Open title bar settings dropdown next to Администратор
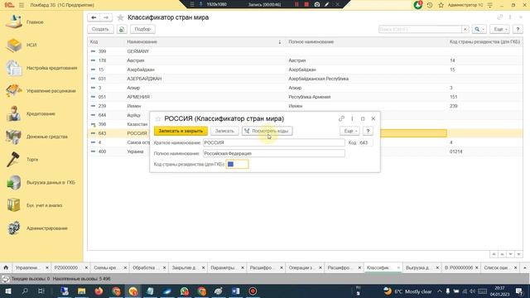530x298 pixels. coord(489,5)
